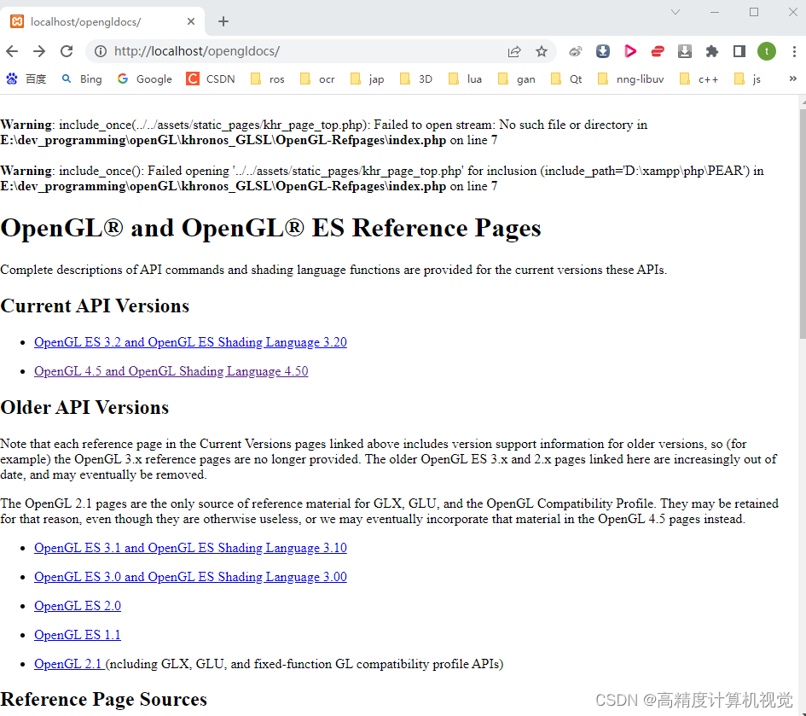Open the lua bookmark folder
The height and width of the screenshot is (716, 806).
[x=465, y=79]
